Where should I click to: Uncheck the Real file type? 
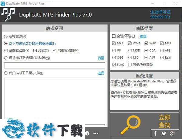click(x=162, y=57)
